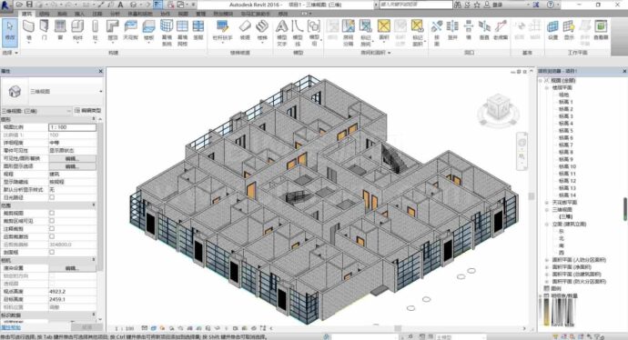Switch to the Insert (插入) ribbon tab
The width and height of the screenshot is (628, 340).
pos(79,14)
